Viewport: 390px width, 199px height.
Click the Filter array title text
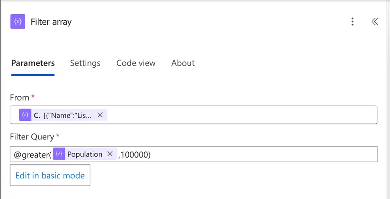[x=51, y=22]
